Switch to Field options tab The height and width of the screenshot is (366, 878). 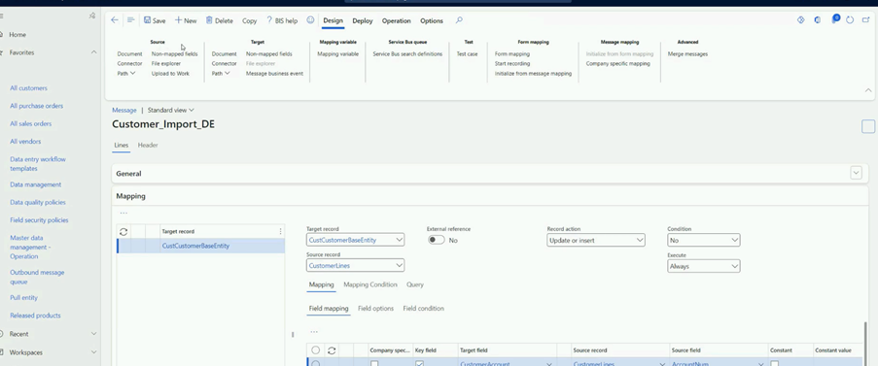[375, 309]
